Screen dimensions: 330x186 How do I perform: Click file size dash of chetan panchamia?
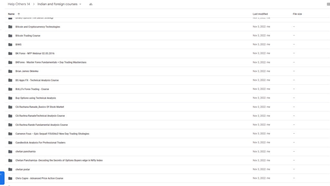(x=294, y=151)
